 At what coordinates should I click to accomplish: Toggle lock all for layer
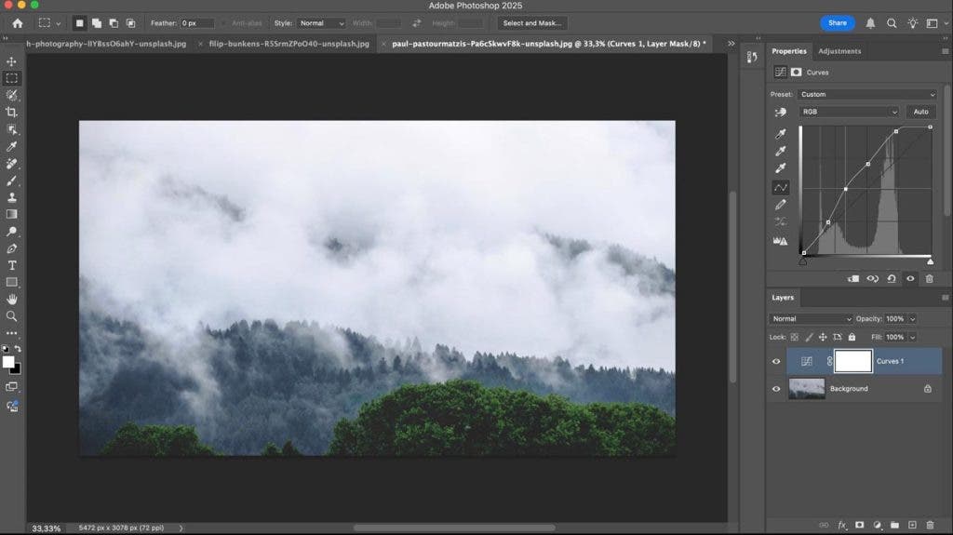[852, 337]
